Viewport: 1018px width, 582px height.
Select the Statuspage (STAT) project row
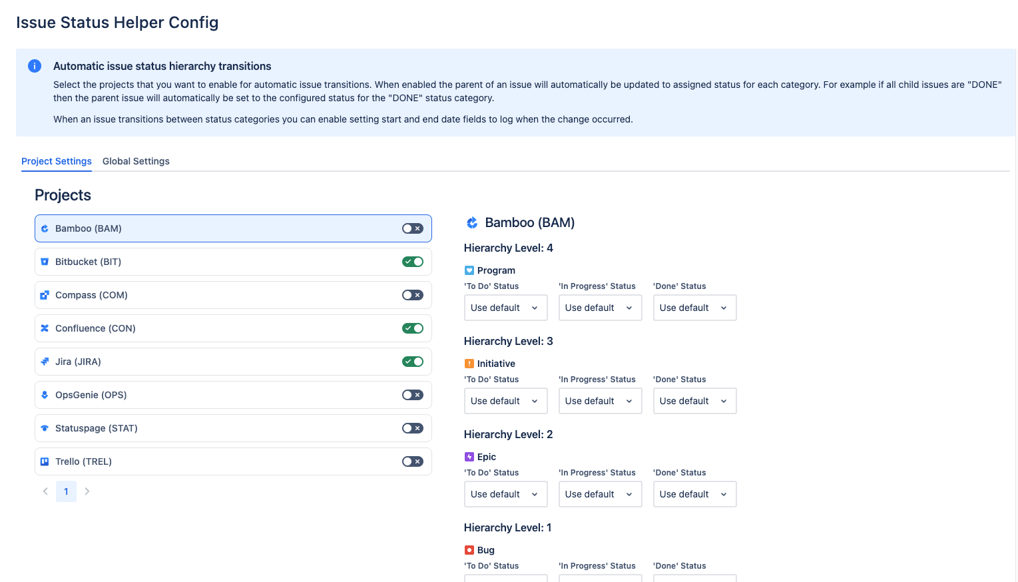[x=233, y=428]
